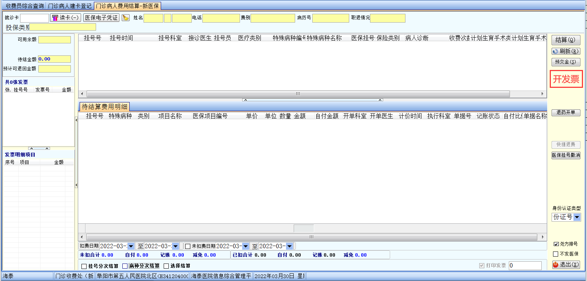Viewport: 587px width, 281px height.
Task: Click 挂号科室 column header
Action: pyautogui.click(x=170, y=38)
